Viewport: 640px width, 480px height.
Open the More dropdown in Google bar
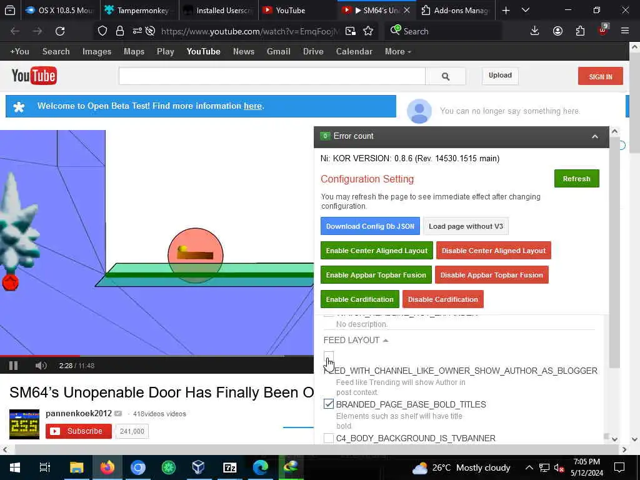tap(398, 52)
